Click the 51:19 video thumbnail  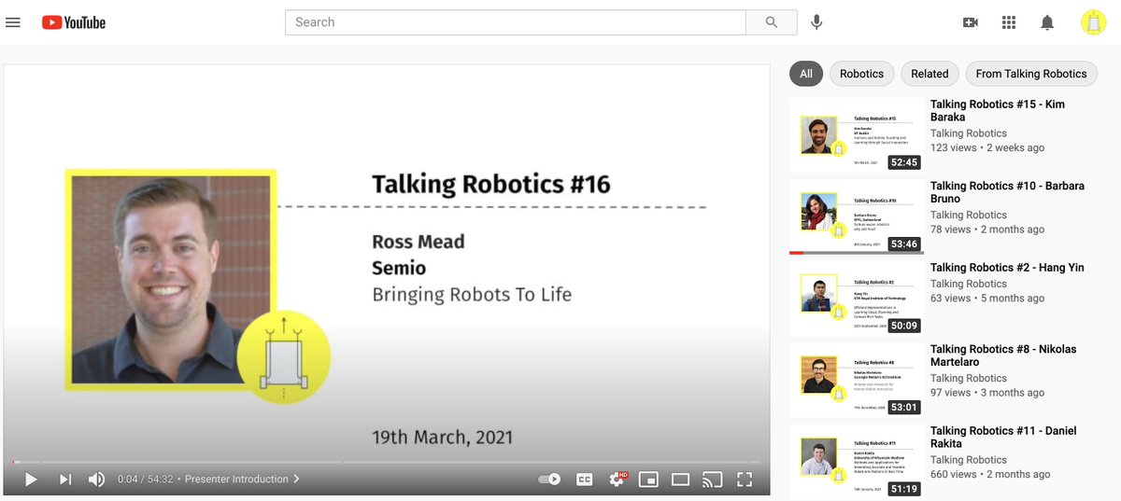(x=857, y=461)
